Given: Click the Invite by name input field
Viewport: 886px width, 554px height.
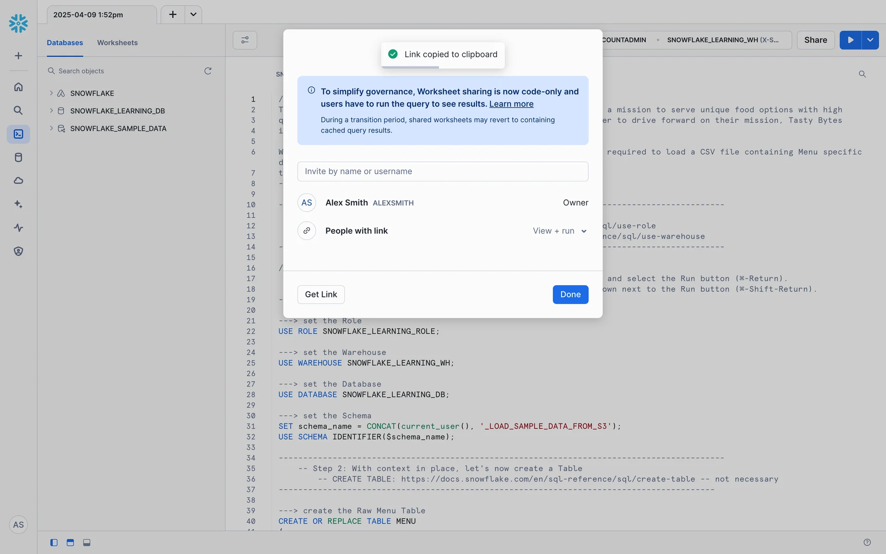Looking at the screenshot, I should 443,171.
